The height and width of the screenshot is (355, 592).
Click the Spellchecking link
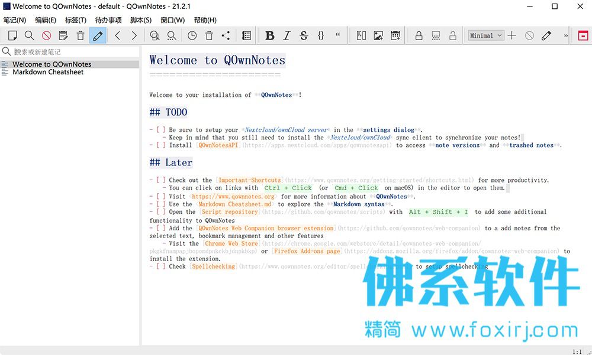[x=213, y=266]
